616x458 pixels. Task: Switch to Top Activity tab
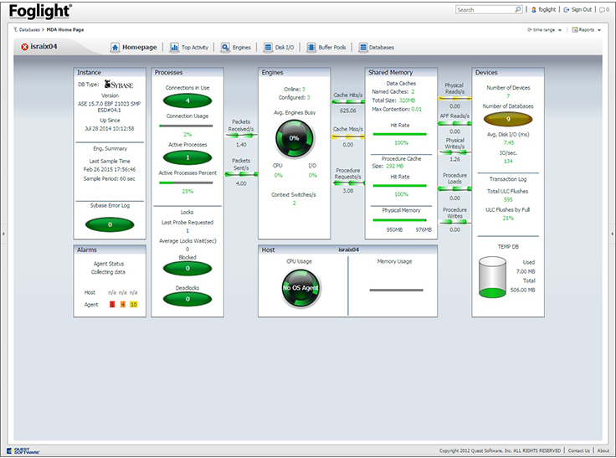tap(189, 47)
